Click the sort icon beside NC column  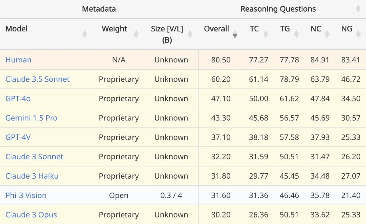[x=327, y=34]
